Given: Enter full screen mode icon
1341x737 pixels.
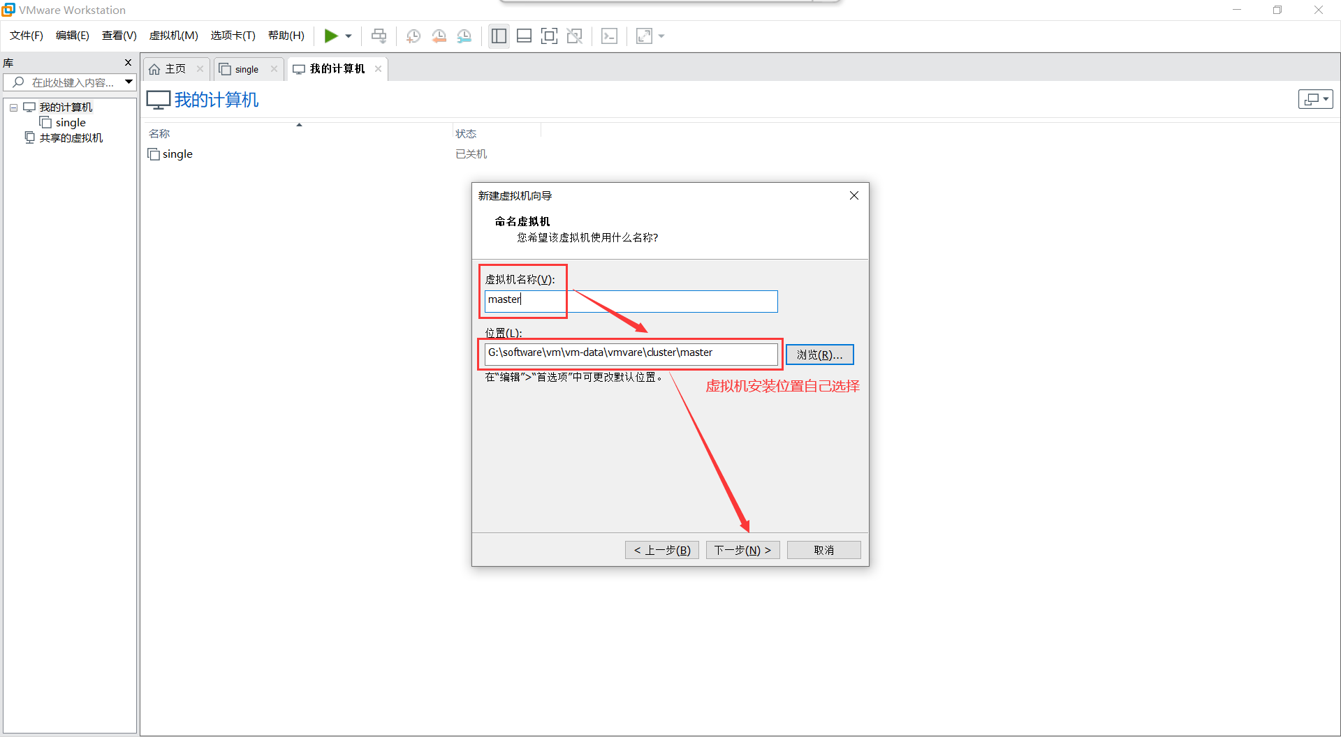Looking at the screenshot, I should 549,36.
